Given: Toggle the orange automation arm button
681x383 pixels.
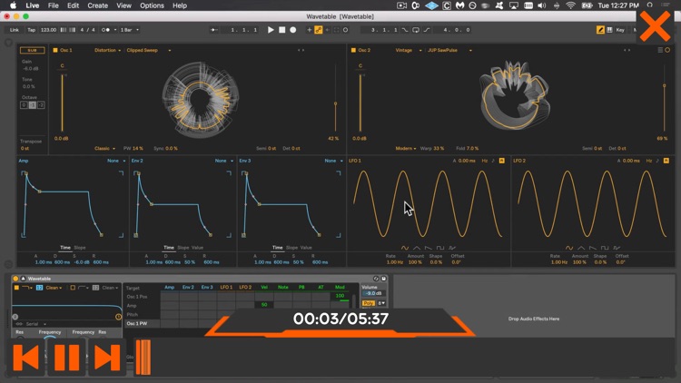Looking at the screenshot, I should point(319,30).
